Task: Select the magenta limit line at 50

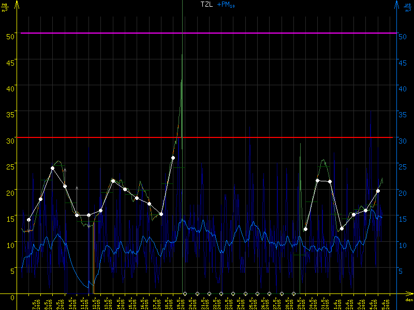Action: click(x=207, y=33)
